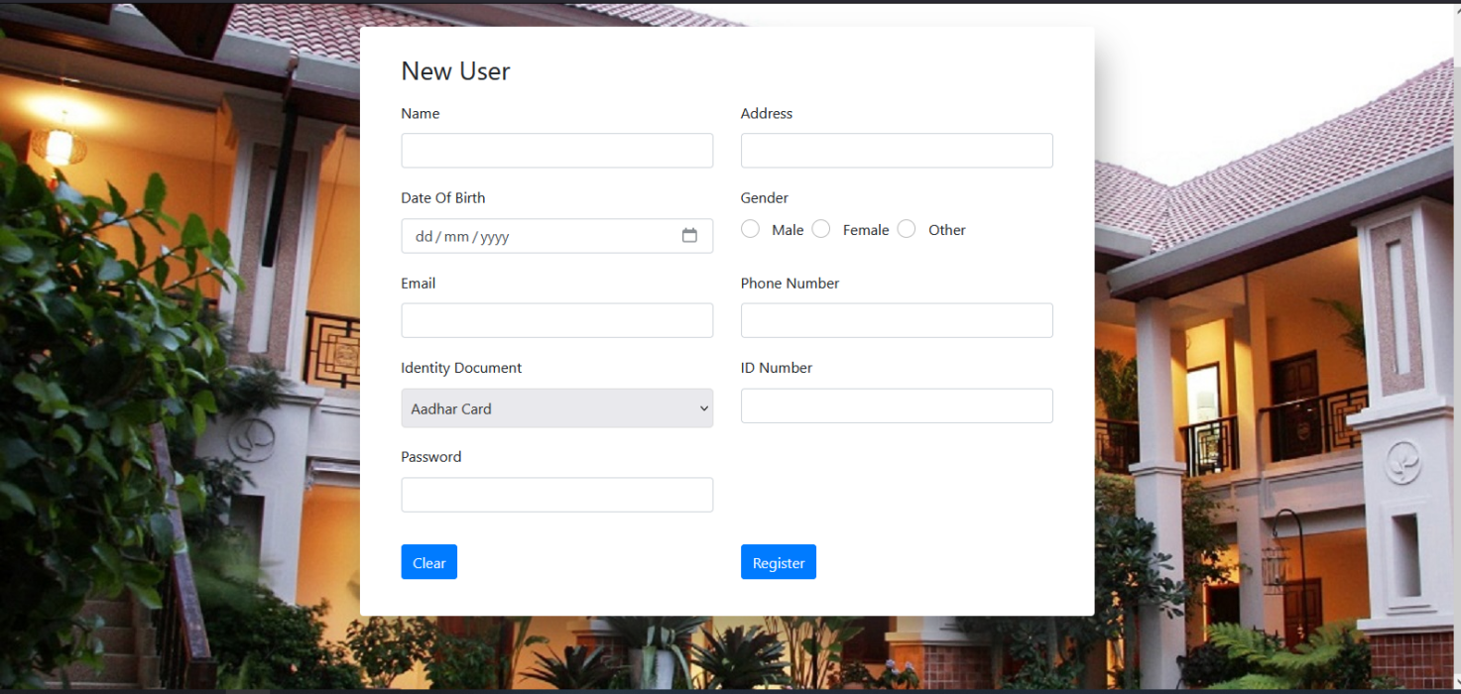Submit the form with Register button
The image size is (1461, 694).
[778, 562]
